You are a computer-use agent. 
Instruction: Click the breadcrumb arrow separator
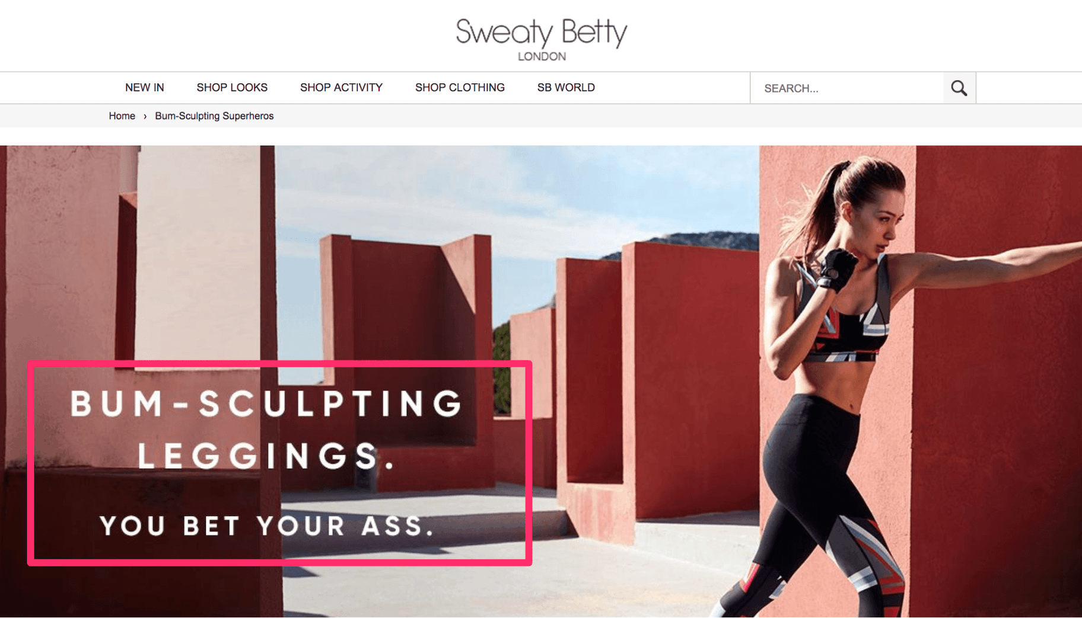[x=145, y=117]
